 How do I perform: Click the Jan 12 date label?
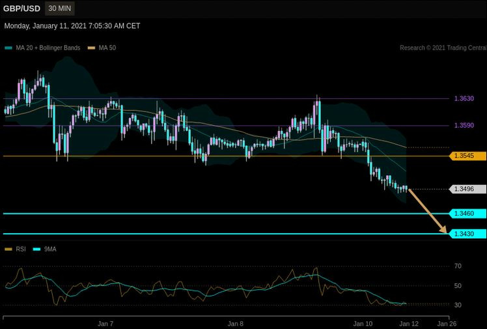[x=409, y=324]
